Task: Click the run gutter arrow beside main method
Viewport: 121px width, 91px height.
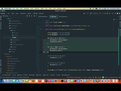Action: coord(40,29)
